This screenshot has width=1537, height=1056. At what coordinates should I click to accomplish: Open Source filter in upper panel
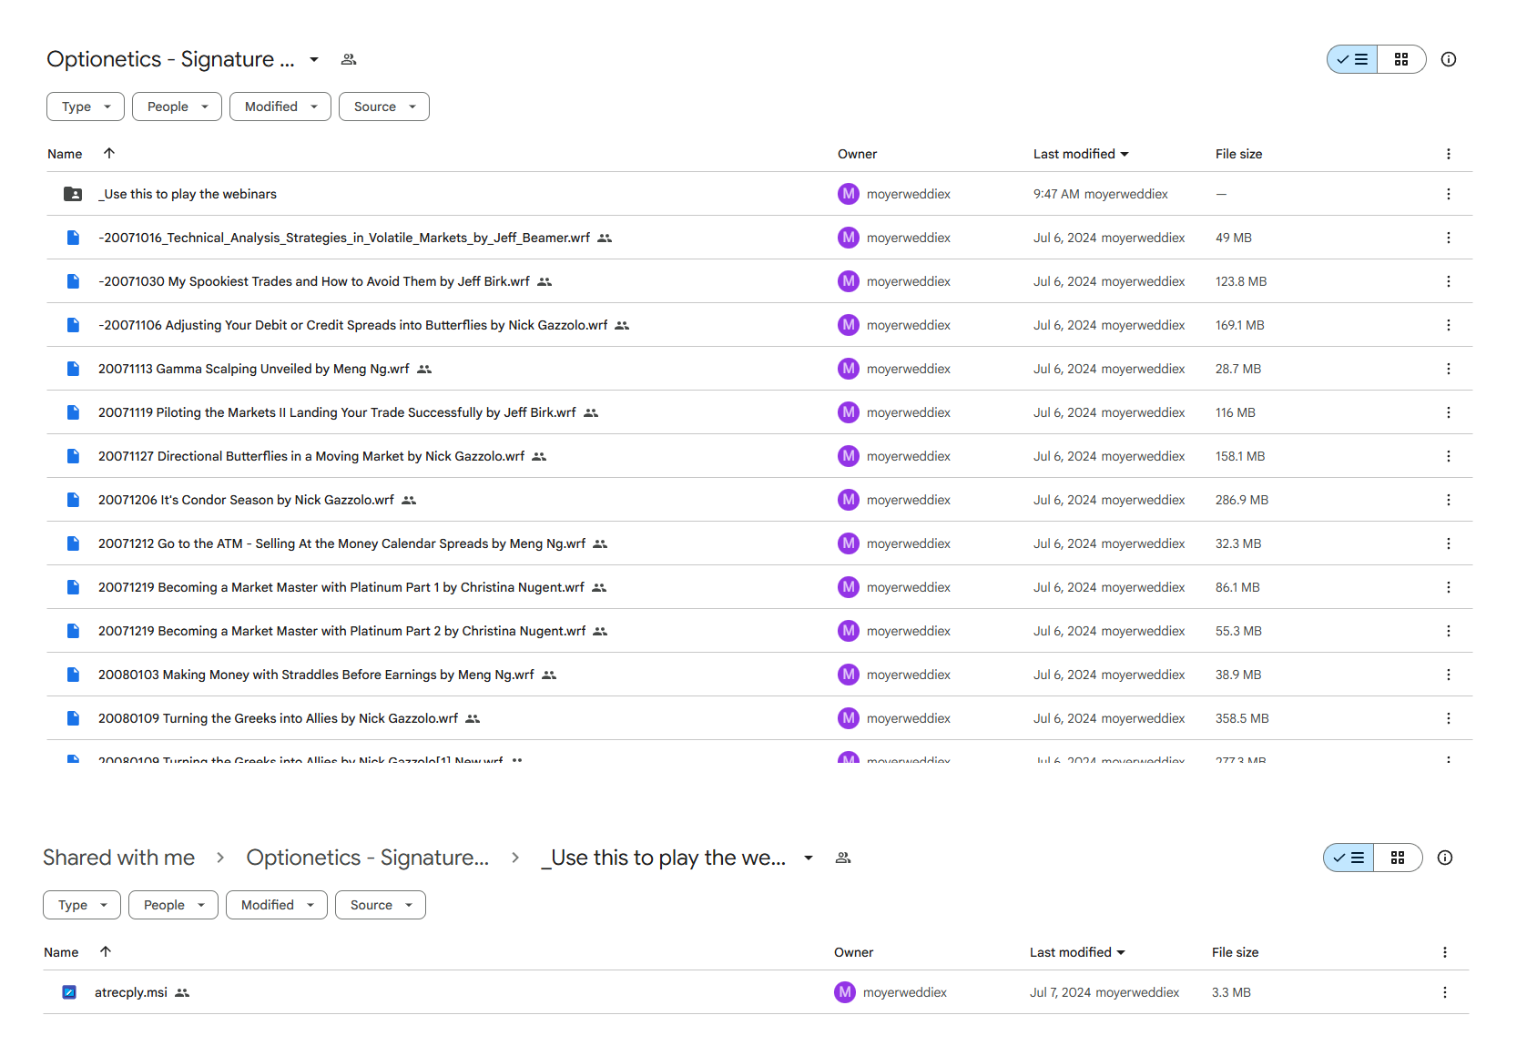(x=384, y=107)
